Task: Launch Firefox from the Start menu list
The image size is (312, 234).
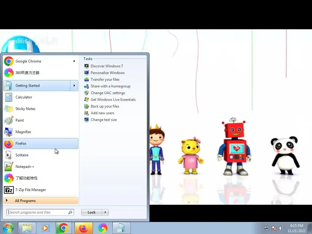Action: [x=41, y=144]
